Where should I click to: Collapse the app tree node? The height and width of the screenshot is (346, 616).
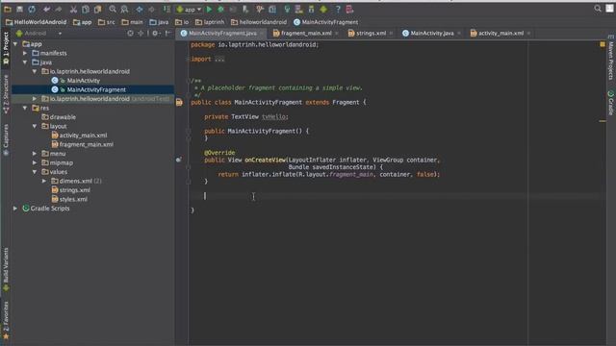pos(15,44)
